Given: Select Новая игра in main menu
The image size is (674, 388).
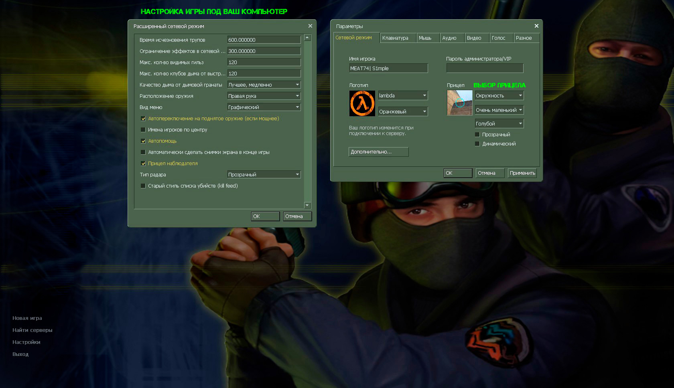Looking at the screenshot, I should pos(27,318).
